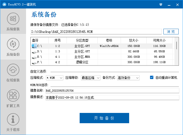Open the 在线重装 cloud icon
Image resolution: width=183 pixels, height=135 pixels.
[13, 70]
